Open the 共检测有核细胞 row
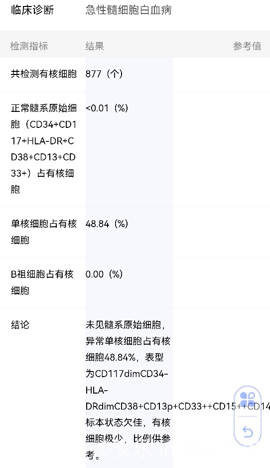This screenshot has width=270, height=468. pos(135,74)
